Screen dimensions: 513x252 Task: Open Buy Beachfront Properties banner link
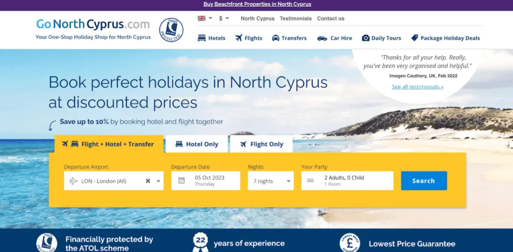(x=257, y=4)
